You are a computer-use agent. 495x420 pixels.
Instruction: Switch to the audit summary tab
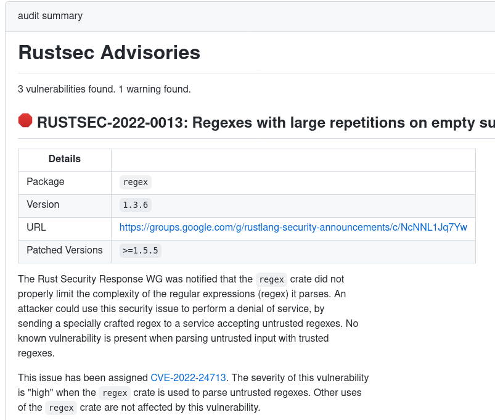pyautogui.click(x=49, y=16)
